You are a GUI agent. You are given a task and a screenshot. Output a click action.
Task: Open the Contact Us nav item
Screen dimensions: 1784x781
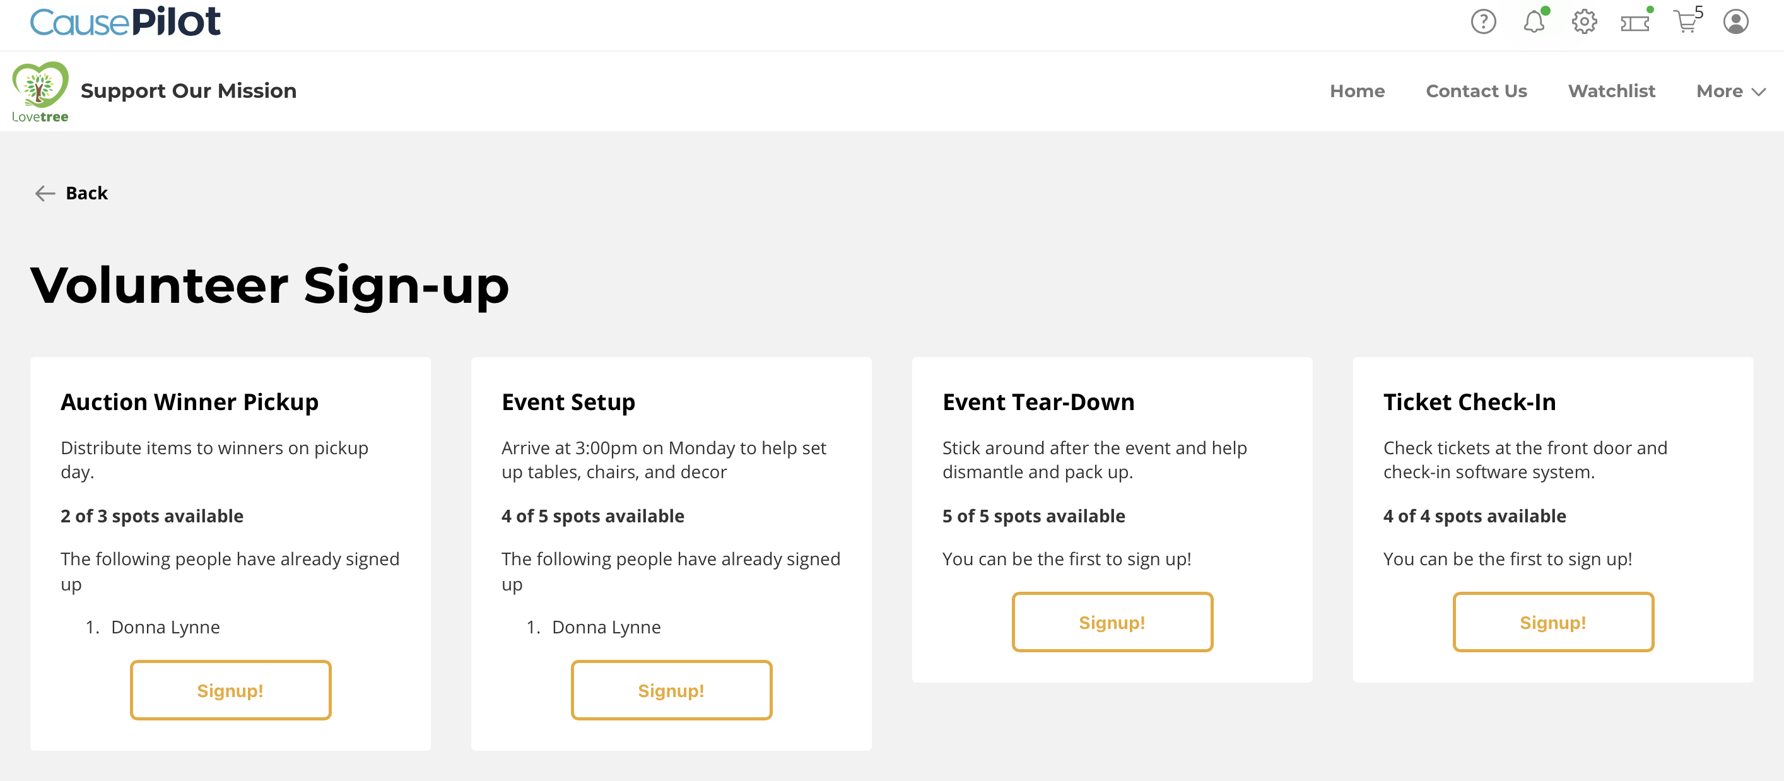(x=1476, y=91)
